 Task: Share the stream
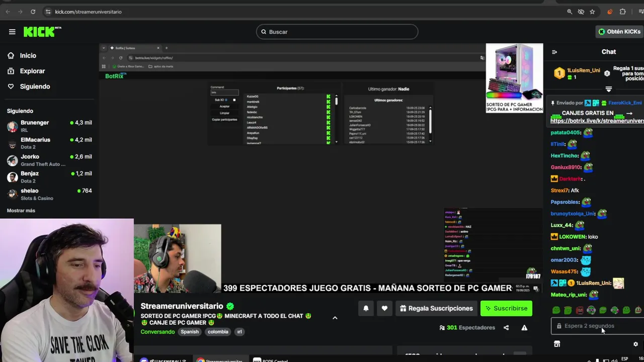tap(506, 328)
